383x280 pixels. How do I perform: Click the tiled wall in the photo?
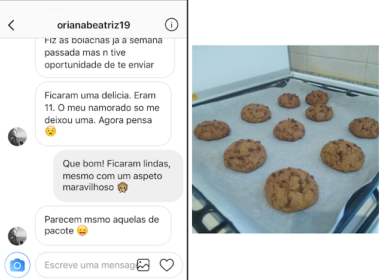[335, 64]
